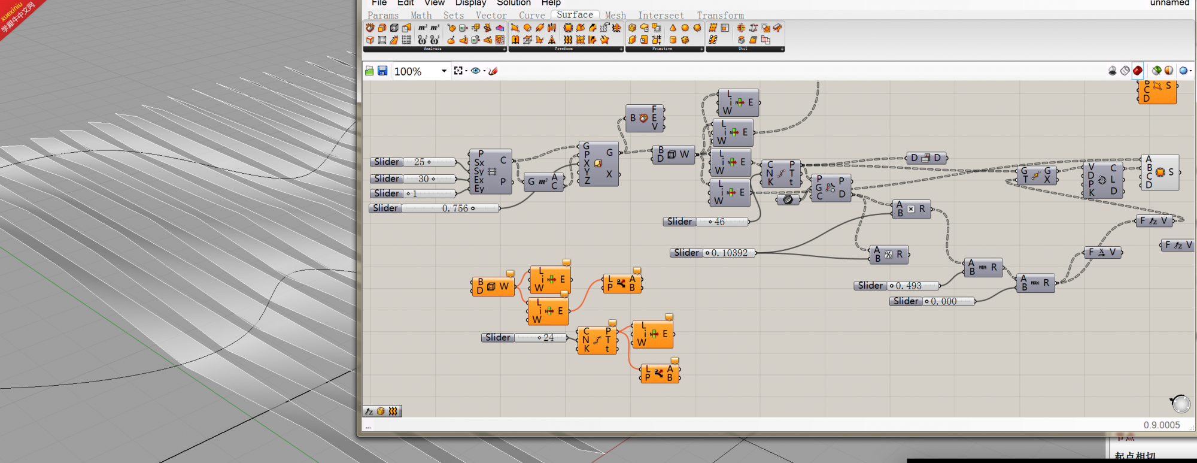
Task: Activate the red Sketch pen tool
Action: click(x=493, y=71)
